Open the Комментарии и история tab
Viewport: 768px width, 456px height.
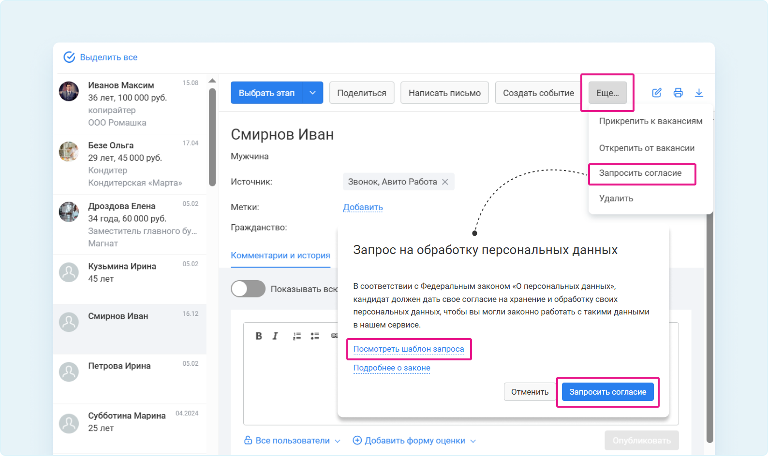[x=280, y=256]
